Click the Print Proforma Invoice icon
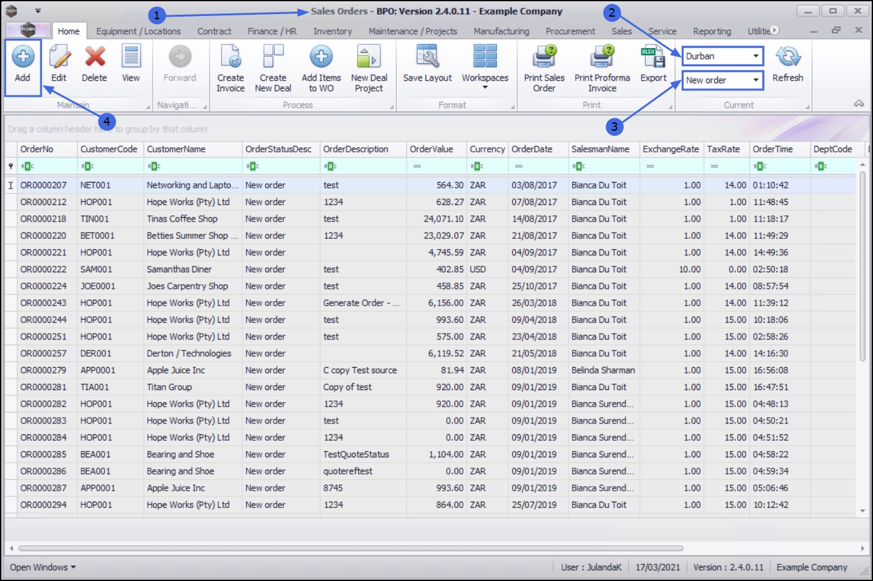Image resolution: width=873 pixels, height=581 pixels. coord(603,57)
